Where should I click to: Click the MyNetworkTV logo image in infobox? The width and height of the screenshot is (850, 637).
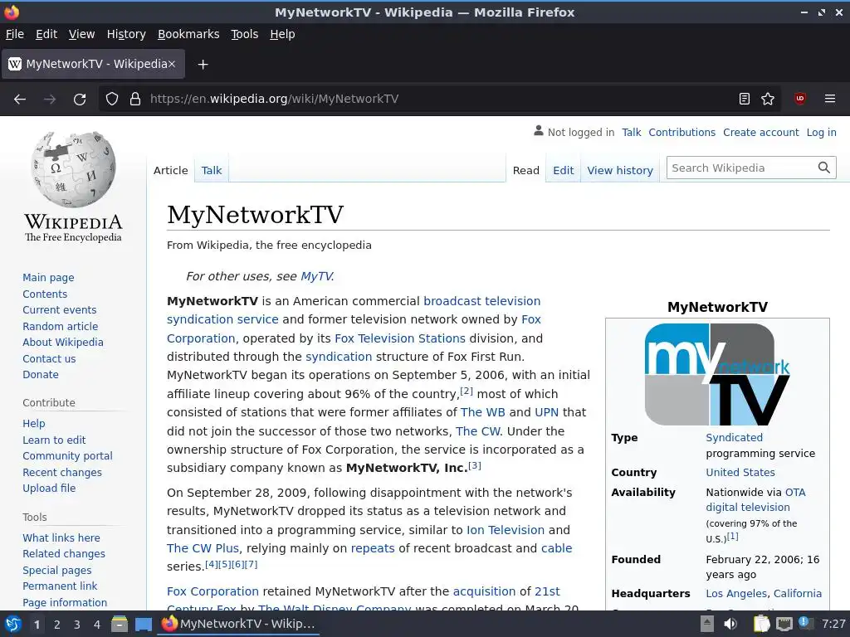tap(717, 374)
